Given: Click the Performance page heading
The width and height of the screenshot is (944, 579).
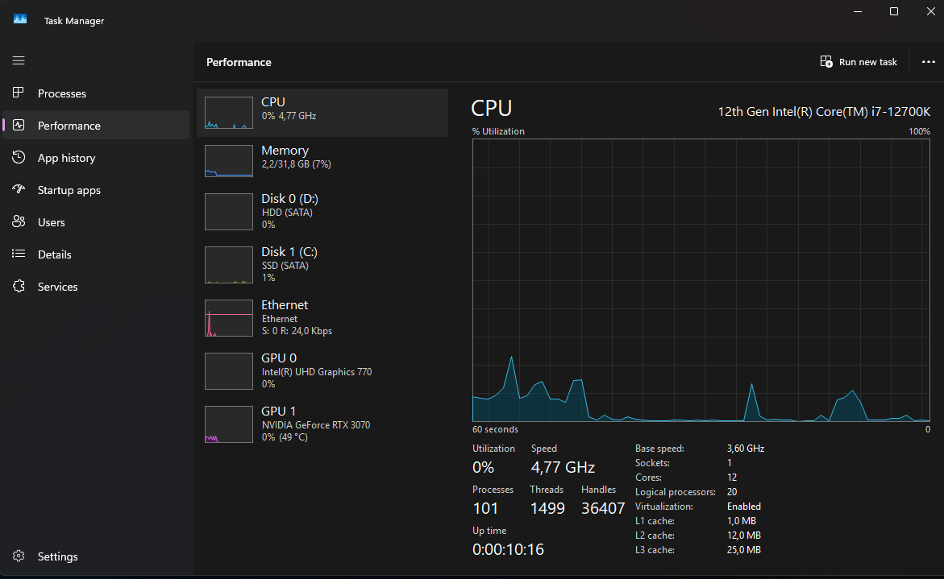Looking at the screenshot, I should click(239, 62).
